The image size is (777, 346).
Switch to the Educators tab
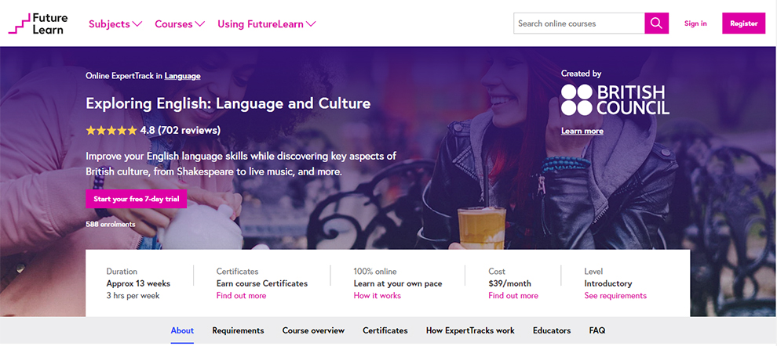pyautogui.click(x=552, y=330)
